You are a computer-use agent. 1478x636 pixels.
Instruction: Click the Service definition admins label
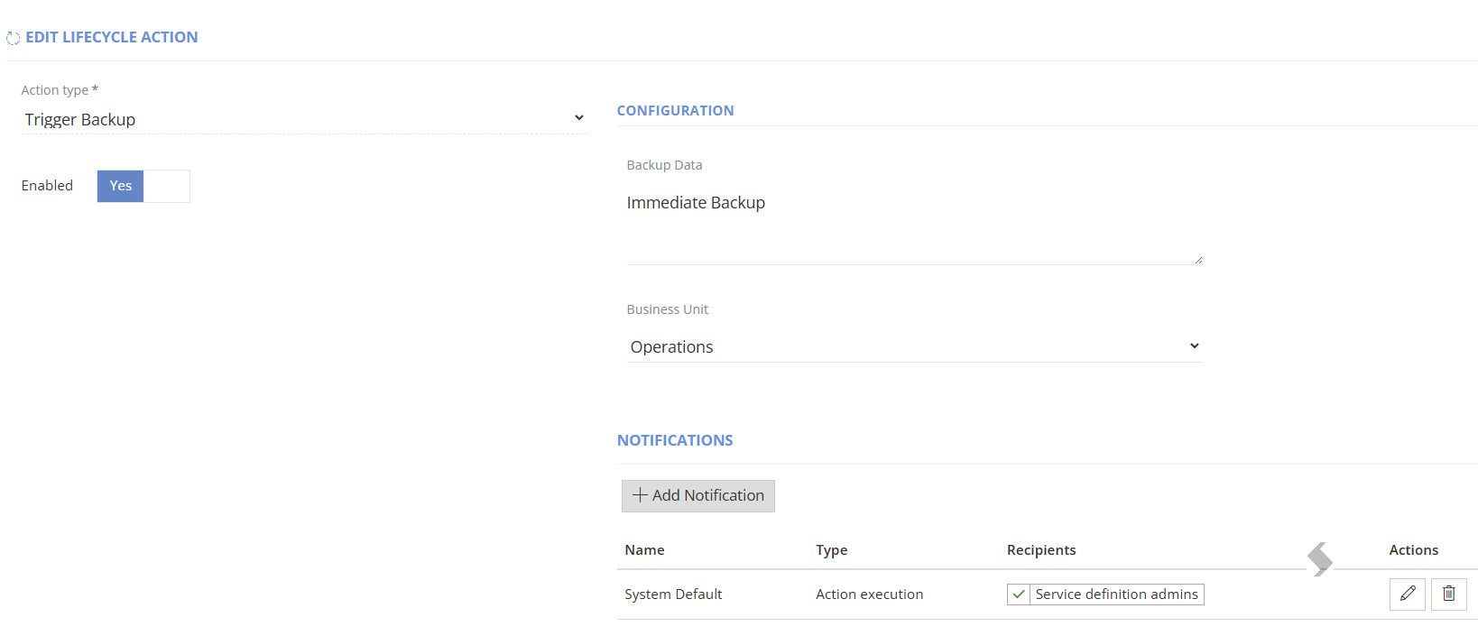pyautogui.click(x=1116, y=595)
